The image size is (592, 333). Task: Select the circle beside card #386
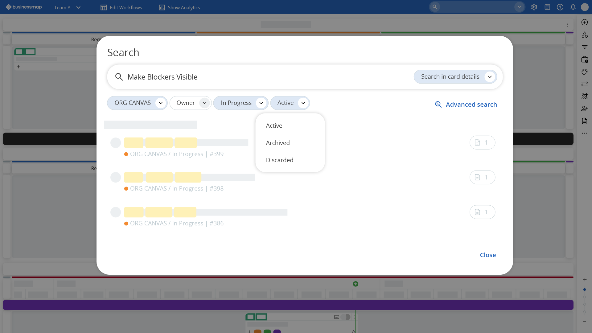116,212
